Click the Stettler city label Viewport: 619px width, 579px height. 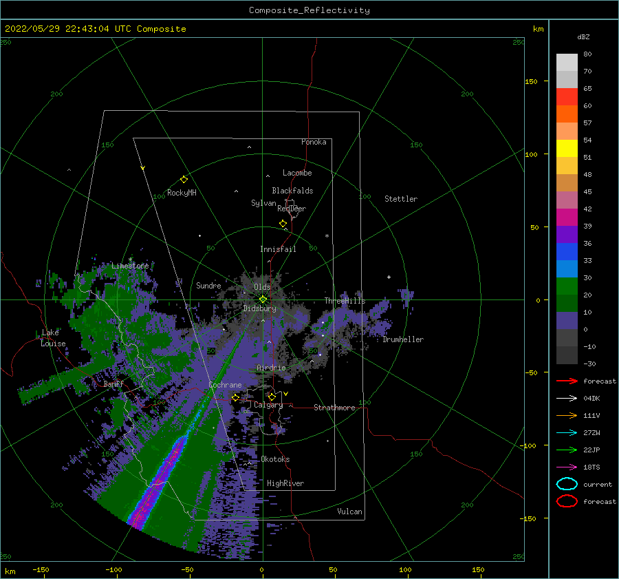(401, 199)
